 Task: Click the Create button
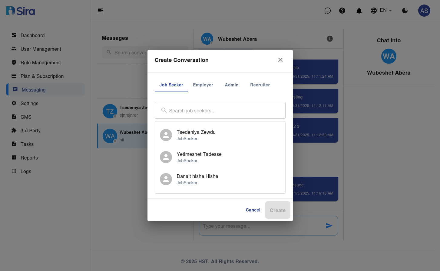pyautogui.click(x=277, y=210)
